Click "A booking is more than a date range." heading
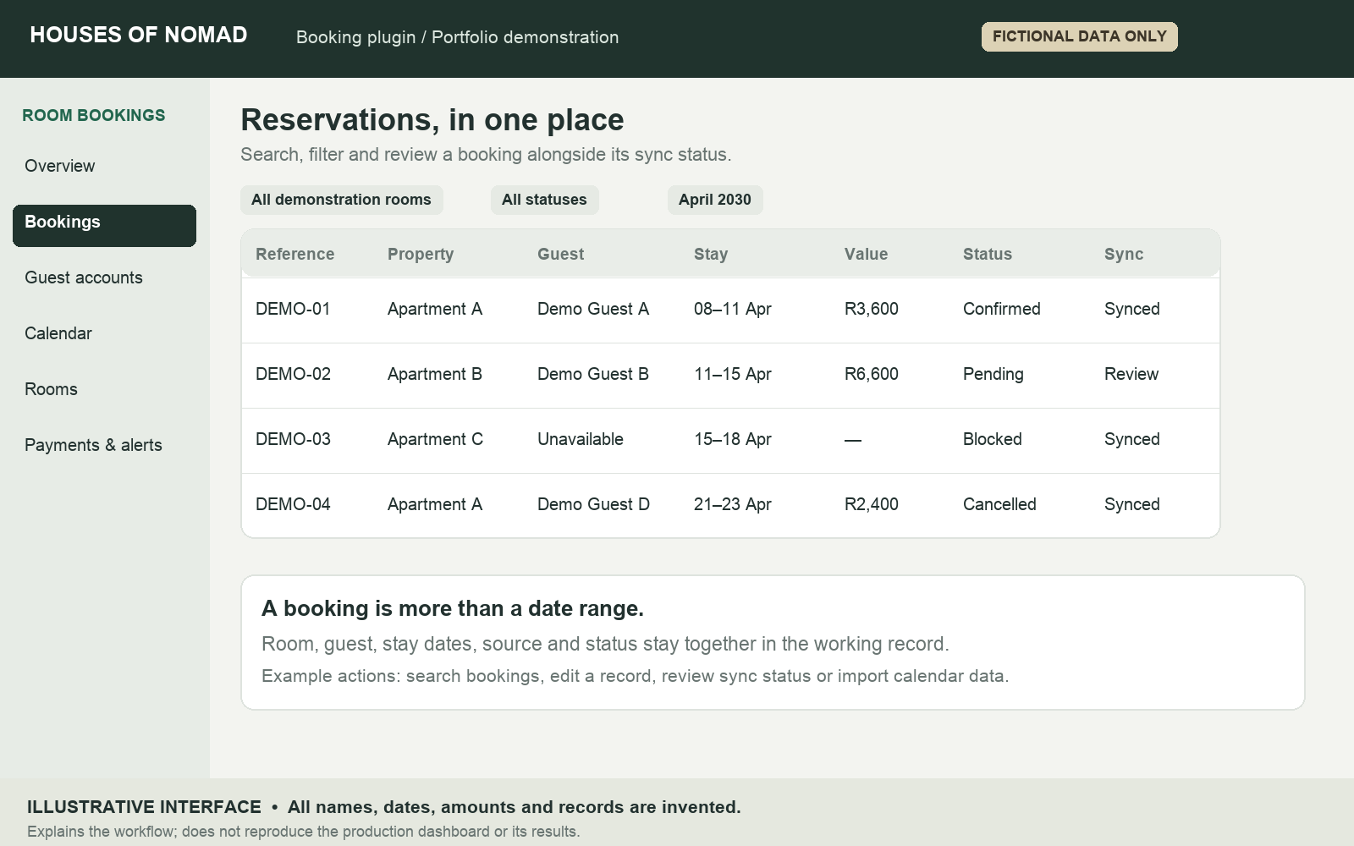 pos(453,608)
